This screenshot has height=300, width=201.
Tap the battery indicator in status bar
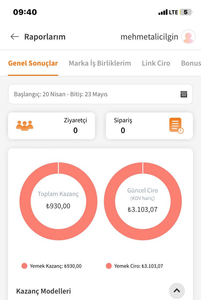(x=186, y=12)
